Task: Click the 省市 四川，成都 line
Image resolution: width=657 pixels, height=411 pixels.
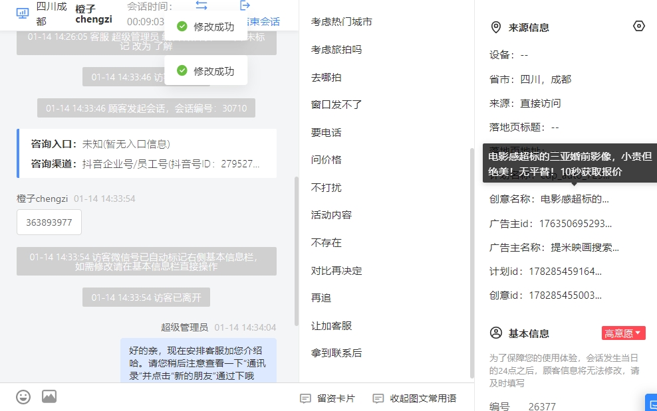Action: pyautogui.click(x=531, y=80)
